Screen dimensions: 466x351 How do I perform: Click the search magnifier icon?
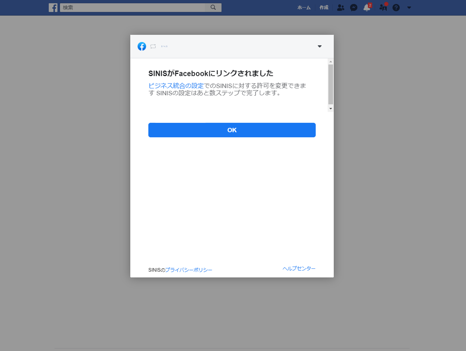213,7
